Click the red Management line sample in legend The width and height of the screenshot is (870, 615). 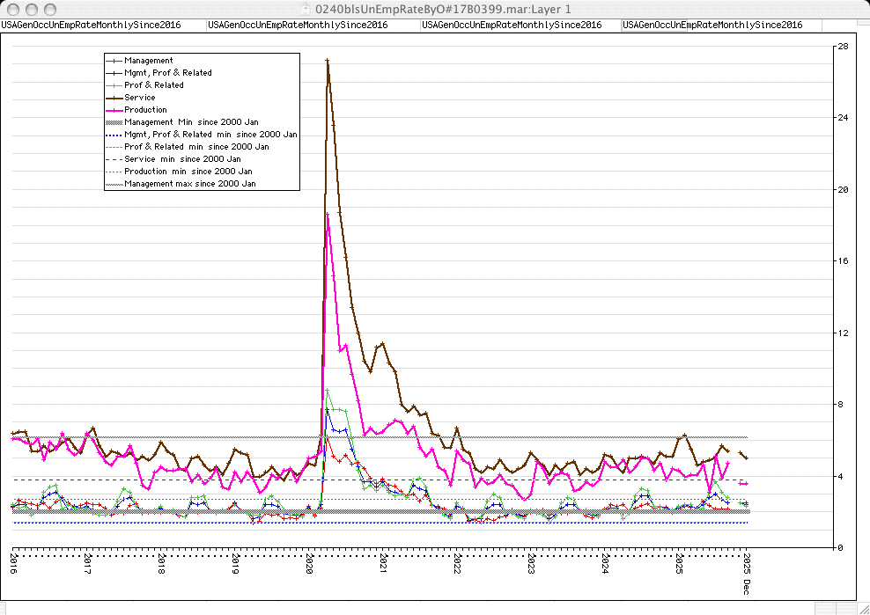(114, 61)
